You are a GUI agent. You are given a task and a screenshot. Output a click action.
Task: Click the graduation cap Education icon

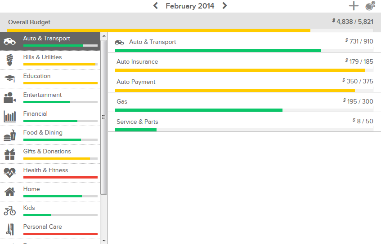(10, 78)
